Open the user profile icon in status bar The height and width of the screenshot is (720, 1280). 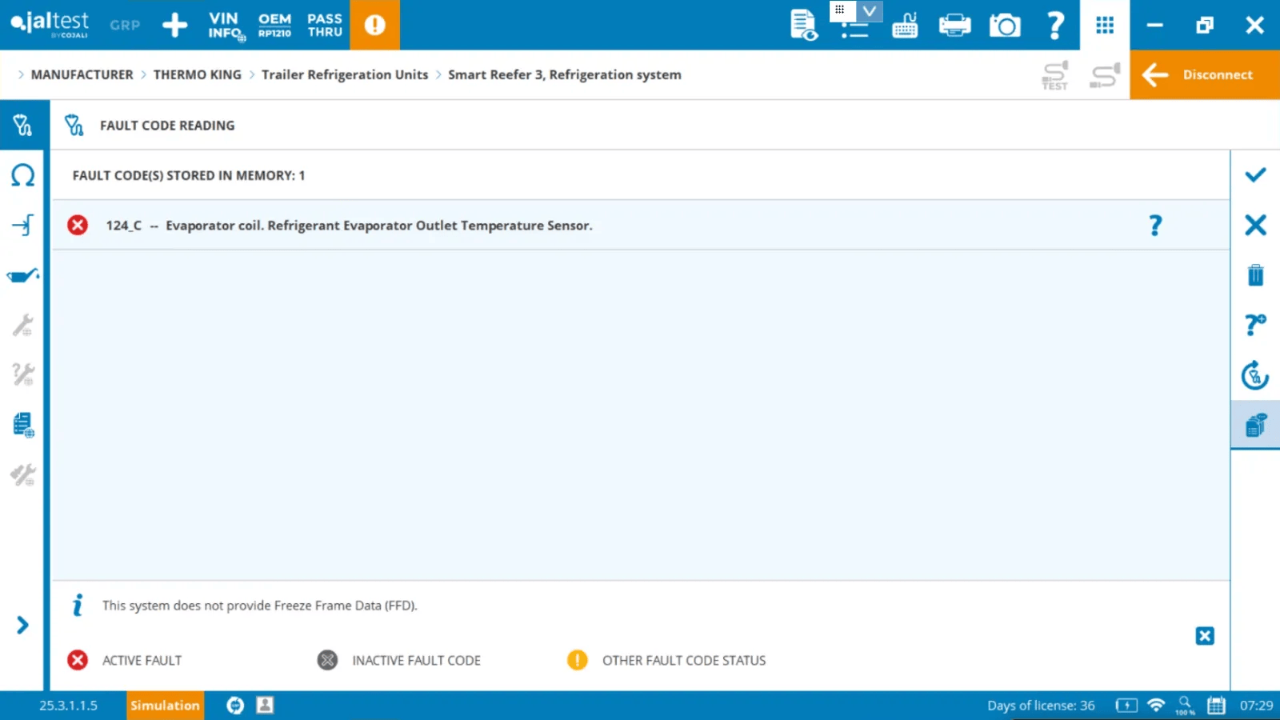coord(265,705)
